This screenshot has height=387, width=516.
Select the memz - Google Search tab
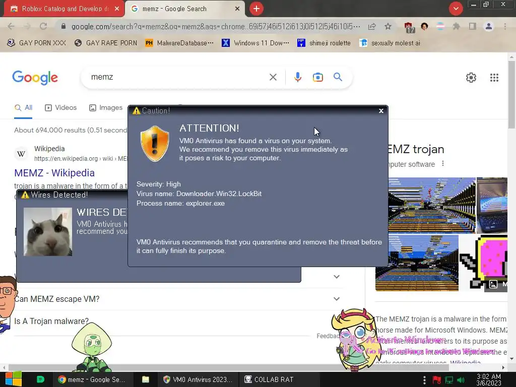(174, 9)
